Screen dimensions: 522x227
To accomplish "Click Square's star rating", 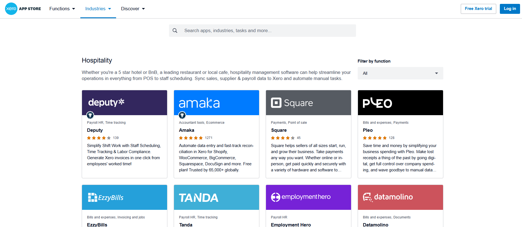I will (x=283, y=138).
